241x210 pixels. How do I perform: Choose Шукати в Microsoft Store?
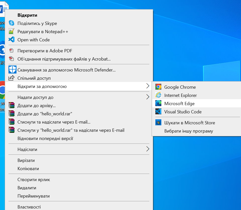coord(197,123)
